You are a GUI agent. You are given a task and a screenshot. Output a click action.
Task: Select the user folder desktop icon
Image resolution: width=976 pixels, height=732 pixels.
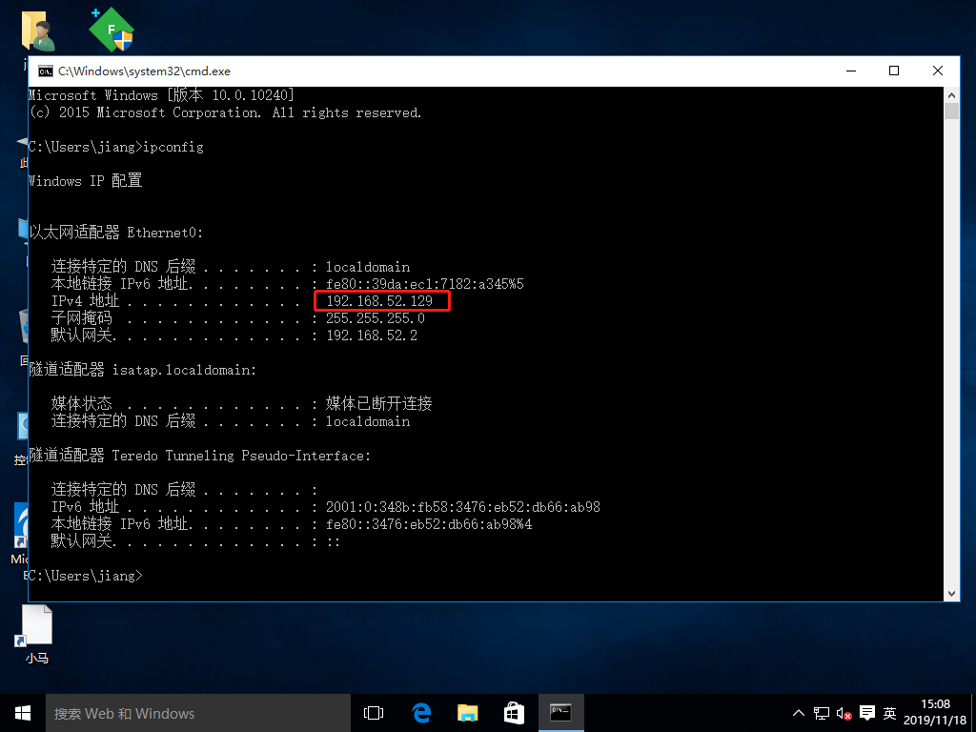click(38, 31)
